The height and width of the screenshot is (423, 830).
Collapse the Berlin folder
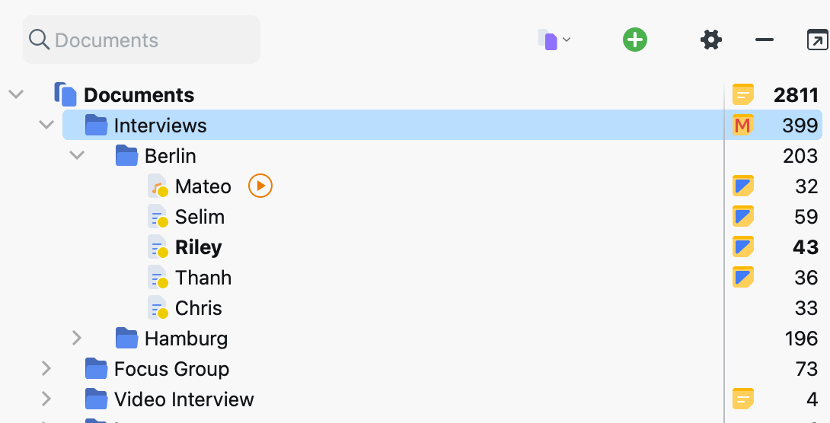click(x=77, y=155)
